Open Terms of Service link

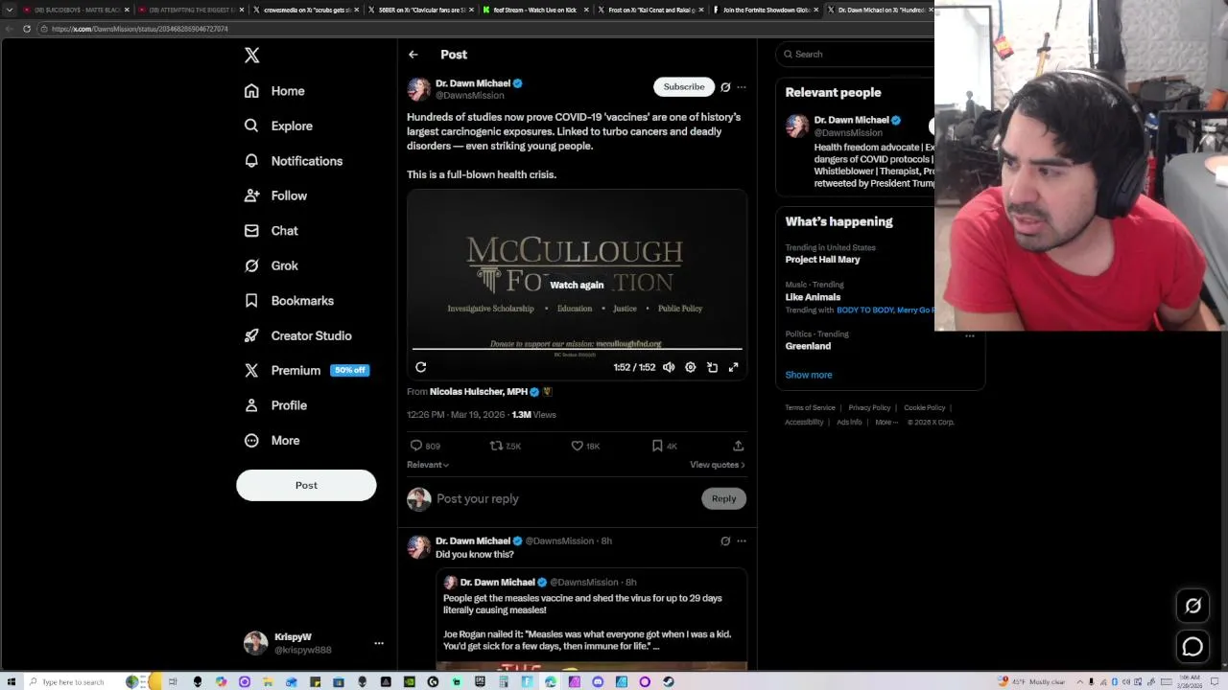[810, 408]
